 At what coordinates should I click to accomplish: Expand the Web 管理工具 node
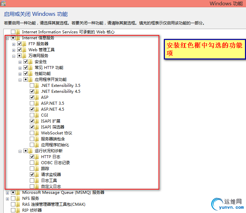click(x=14, y=50)
